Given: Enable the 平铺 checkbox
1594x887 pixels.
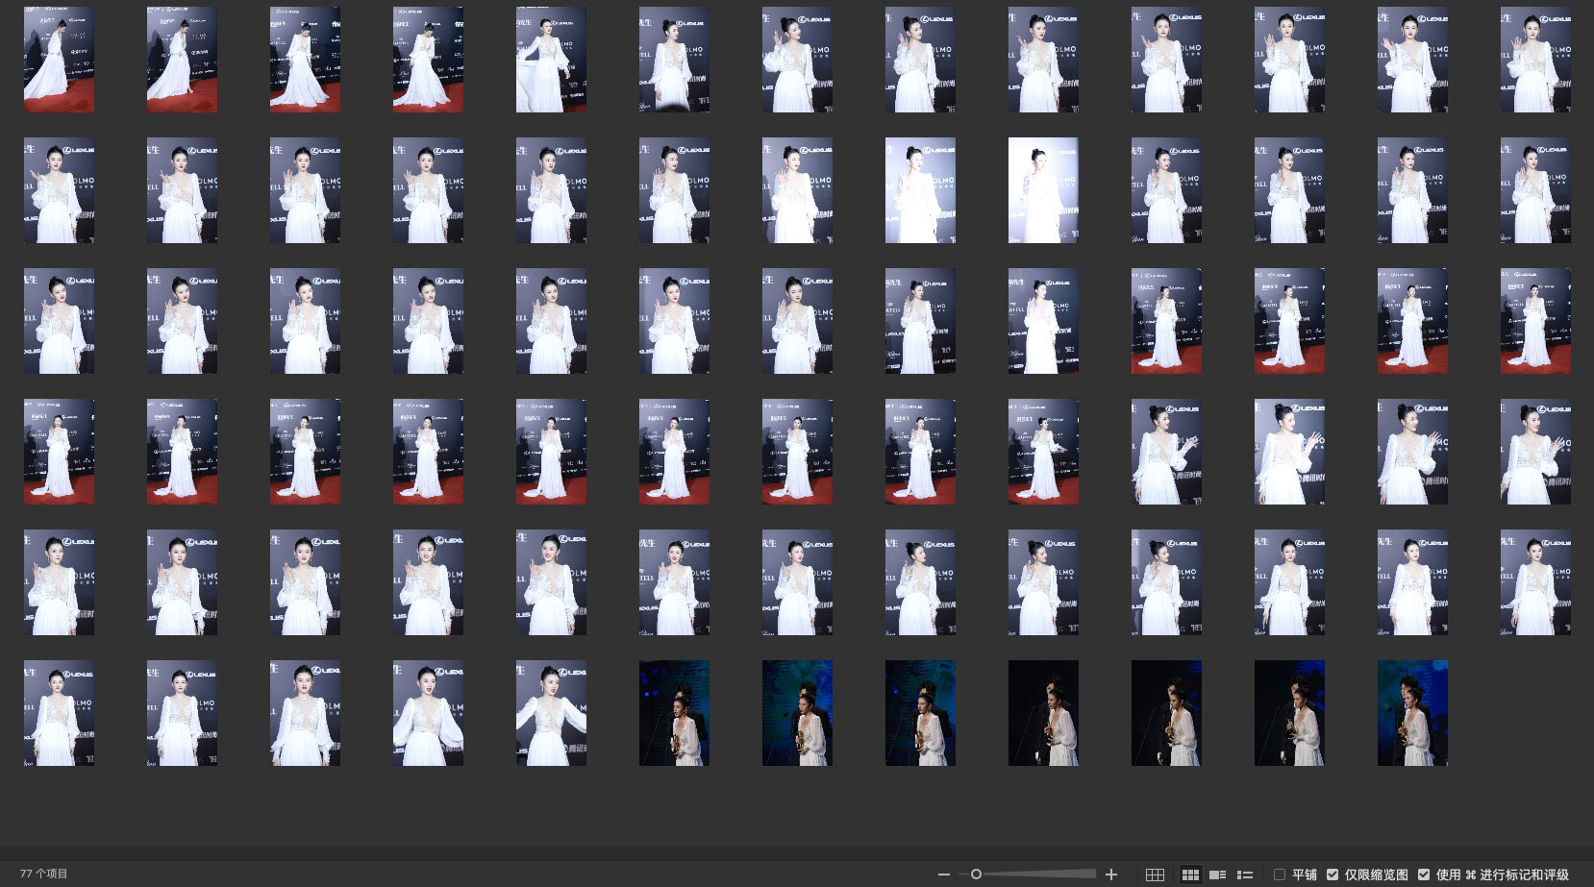Looking at the screenshot, I should pyautogui.click(x=1280, y=875).
